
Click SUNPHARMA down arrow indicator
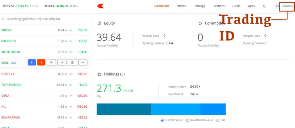71,117
